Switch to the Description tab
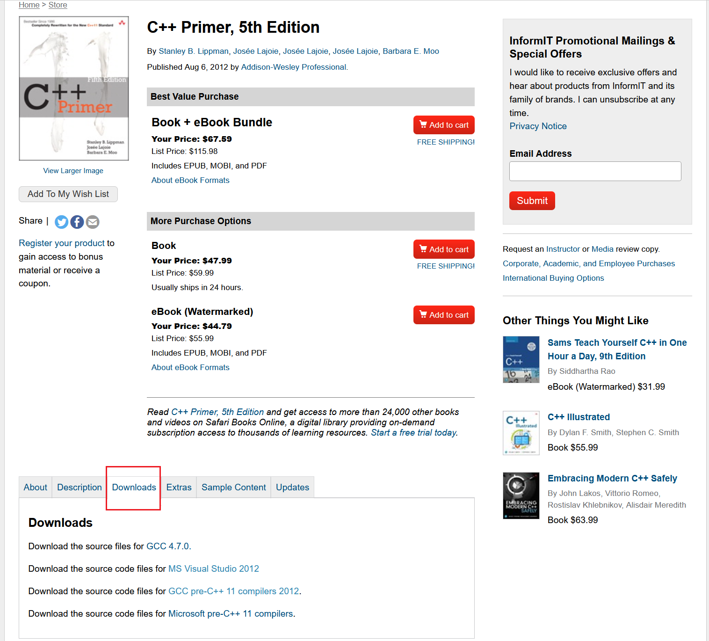This screenshot has width=709, height=641. (80, 487)
